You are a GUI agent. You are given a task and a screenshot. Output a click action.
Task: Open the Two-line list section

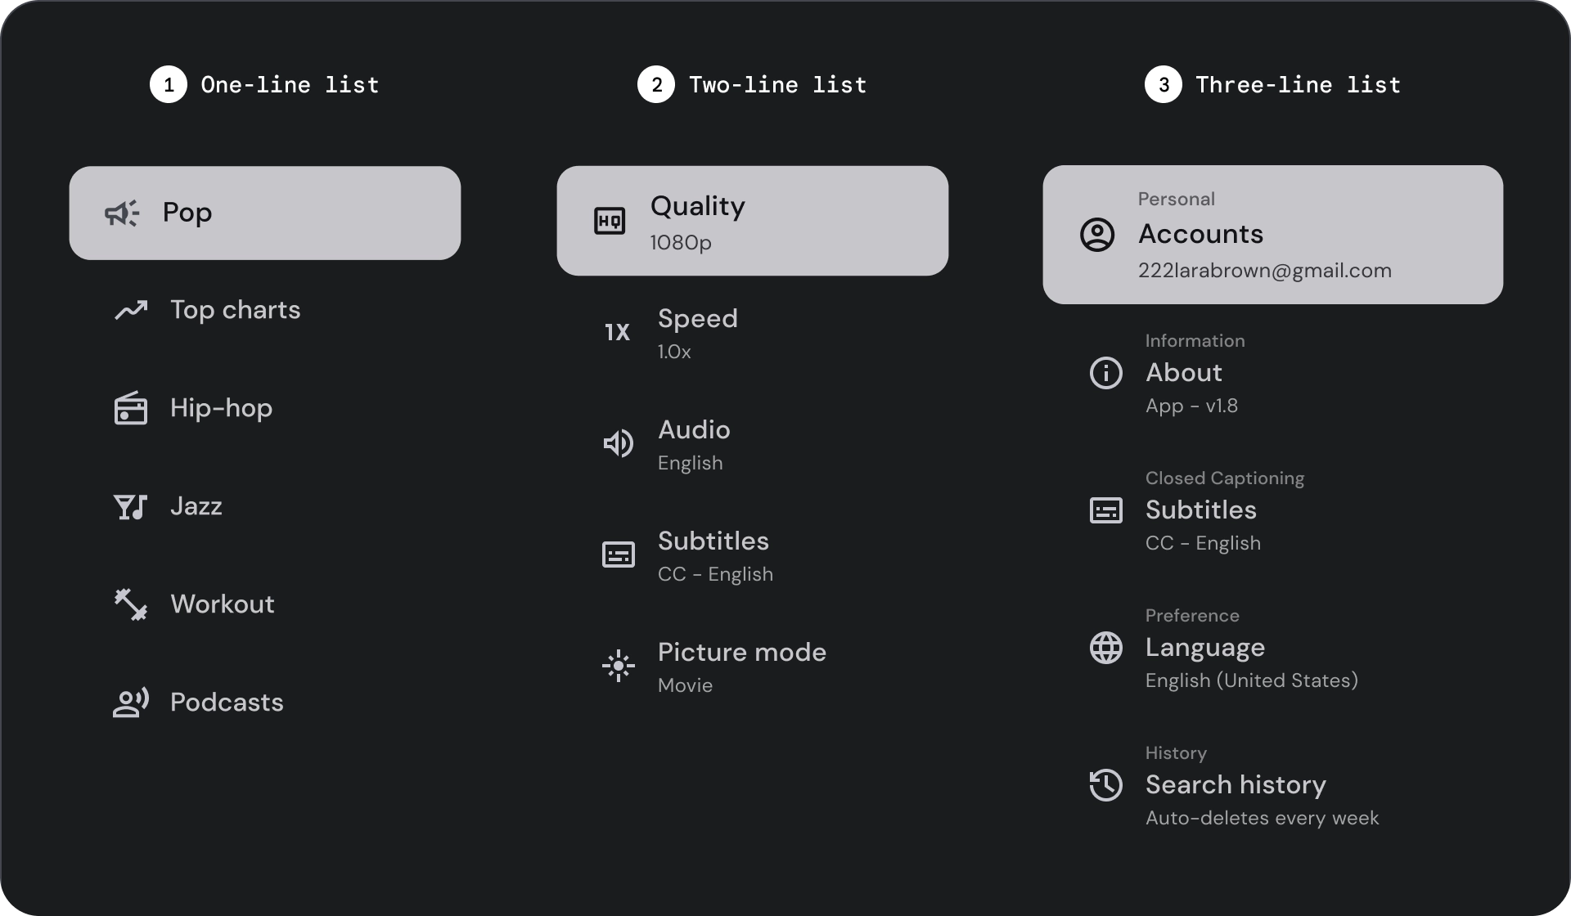(x=753, y=85)
